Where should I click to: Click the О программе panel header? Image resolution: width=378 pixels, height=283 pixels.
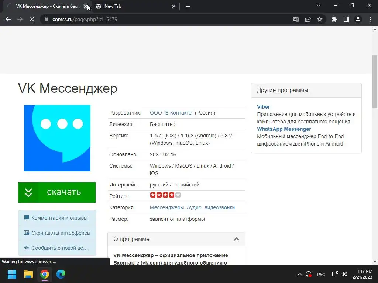click(x=176, y=239)
